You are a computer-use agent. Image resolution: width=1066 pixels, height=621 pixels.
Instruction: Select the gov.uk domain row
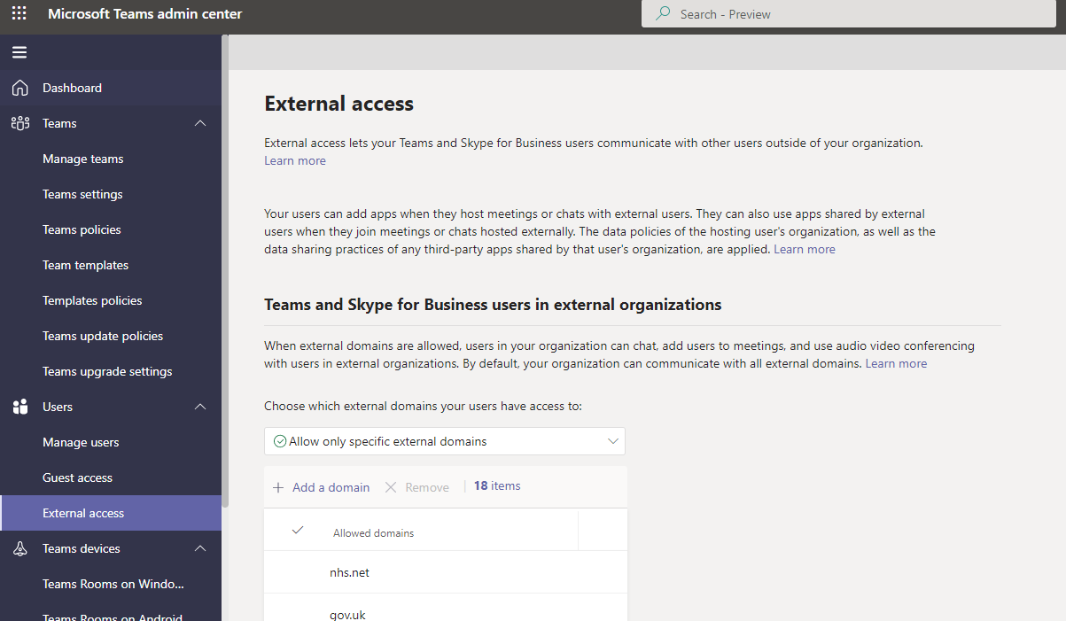(x=347, y=614)
